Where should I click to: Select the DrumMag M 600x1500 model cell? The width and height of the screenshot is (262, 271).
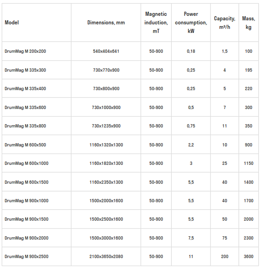pyautogui.click(x=26, y=182)
